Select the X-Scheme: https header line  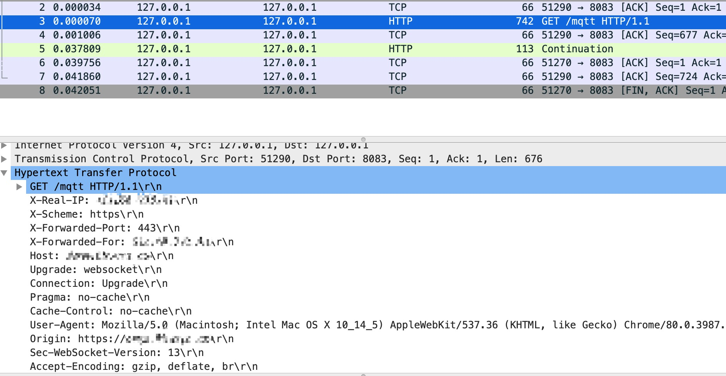pyautogui.click(x=87, y=214)
